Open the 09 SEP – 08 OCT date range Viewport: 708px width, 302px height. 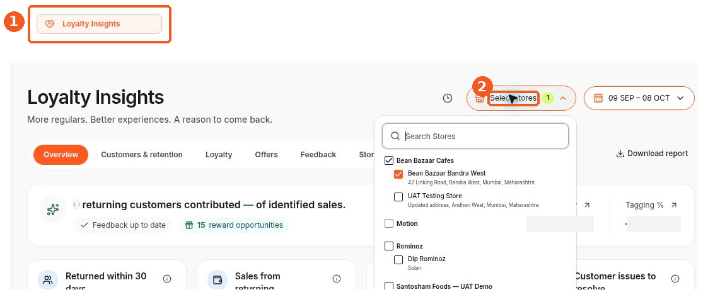pyautogui.click(x=639, y=98)
